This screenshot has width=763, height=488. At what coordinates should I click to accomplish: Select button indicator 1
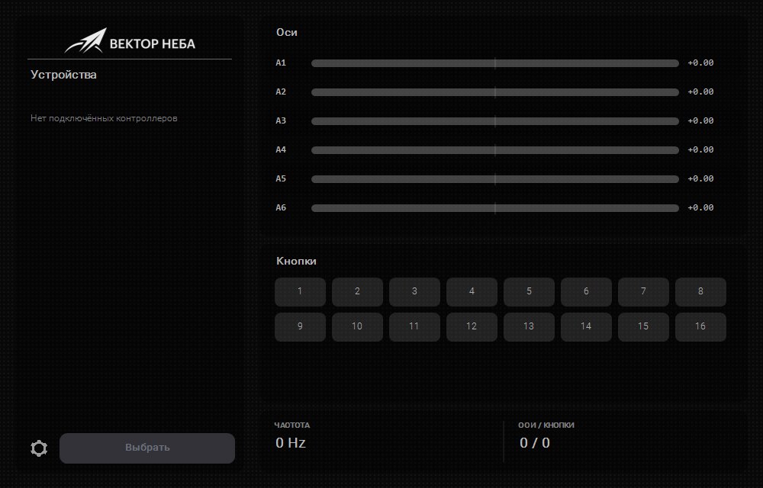[x=300, y=291]
